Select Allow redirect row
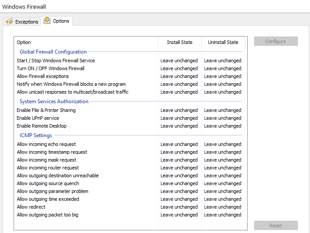This screenshot has height=233, width=310. point(129,207)
